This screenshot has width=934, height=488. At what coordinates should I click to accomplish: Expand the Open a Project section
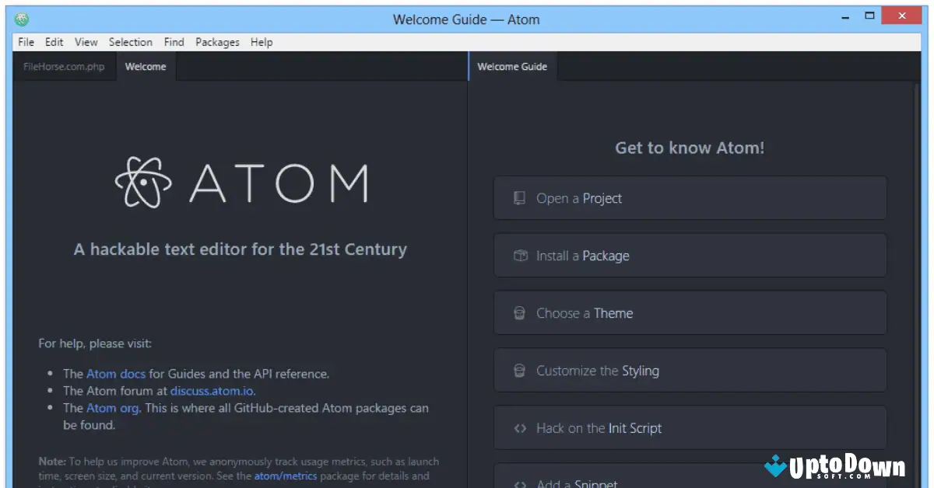coord(690,197)
